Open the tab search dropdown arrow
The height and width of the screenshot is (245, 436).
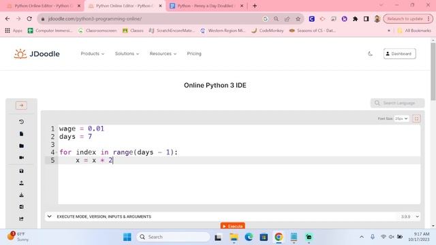tap(381, 5)
